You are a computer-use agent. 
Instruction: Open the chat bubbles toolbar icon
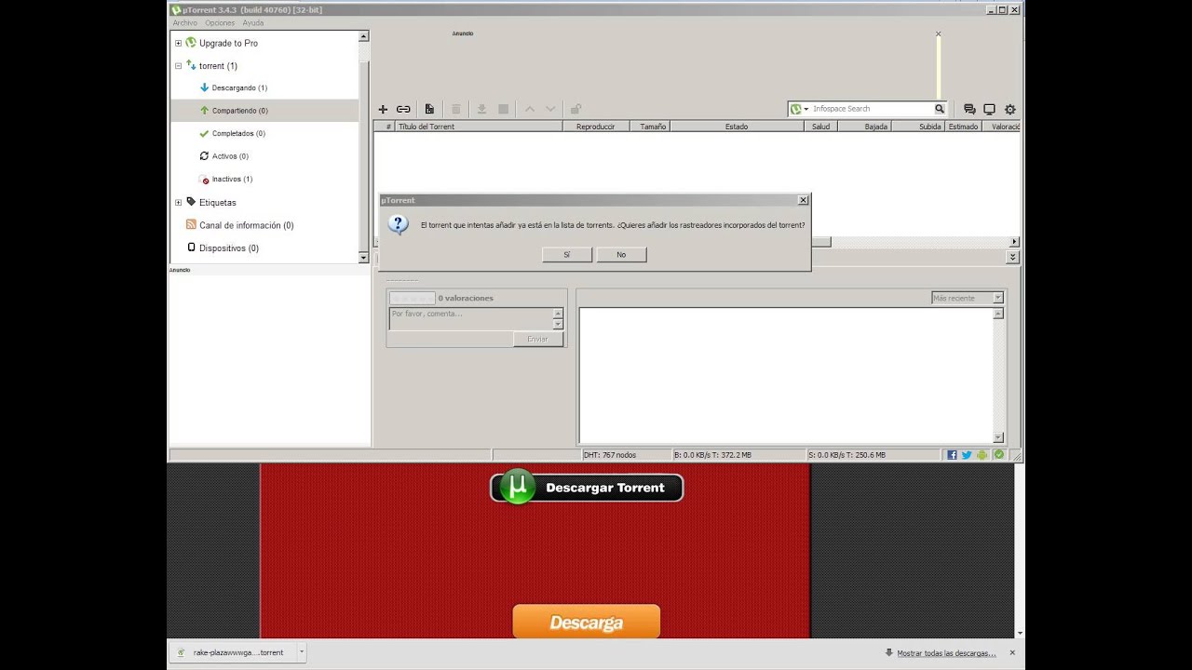(969, 109)
